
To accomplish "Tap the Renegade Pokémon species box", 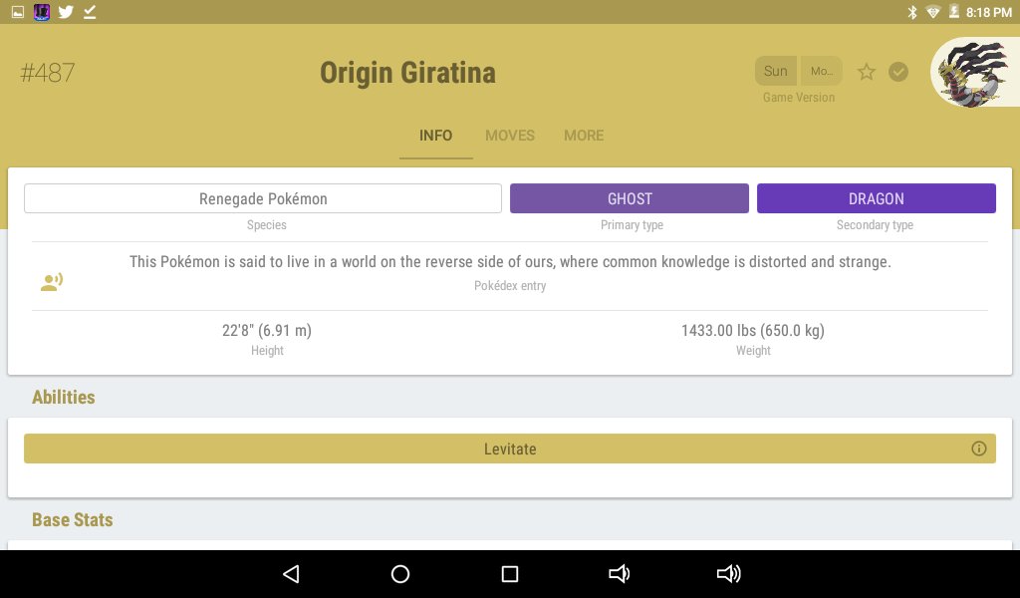I will [263, 198].
